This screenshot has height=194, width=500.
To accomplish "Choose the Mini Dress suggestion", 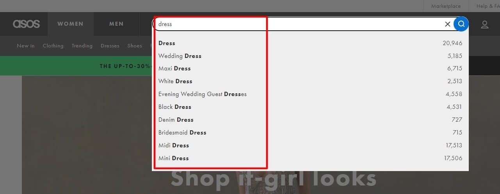I will pyautogui.click(x=310, y=158).
